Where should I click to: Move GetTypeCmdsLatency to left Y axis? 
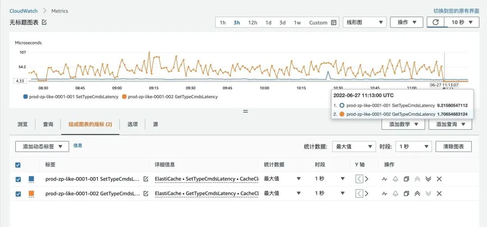point(359,194)
